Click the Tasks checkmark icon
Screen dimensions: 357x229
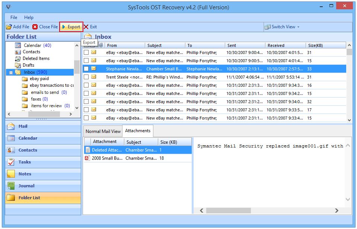click(11, 162)
